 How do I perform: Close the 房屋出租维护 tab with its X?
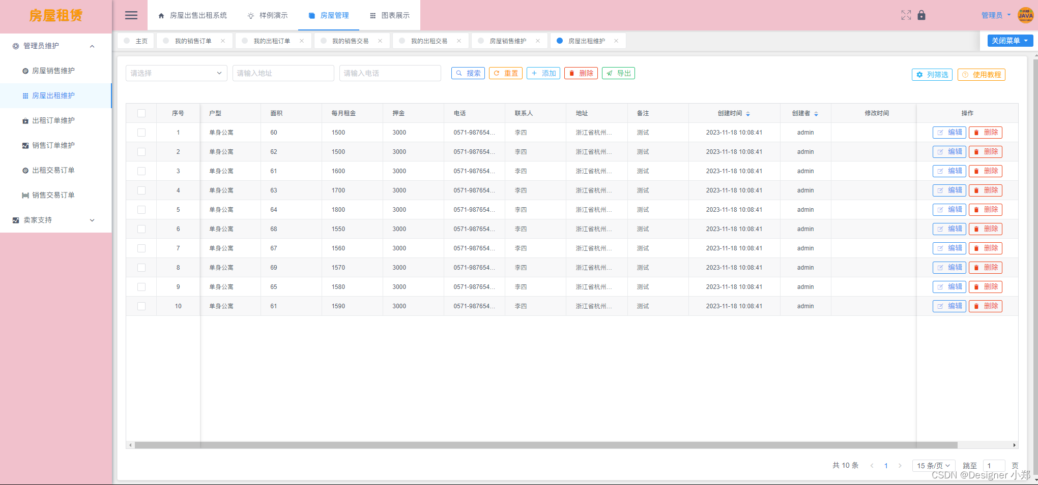pos(616,41)
